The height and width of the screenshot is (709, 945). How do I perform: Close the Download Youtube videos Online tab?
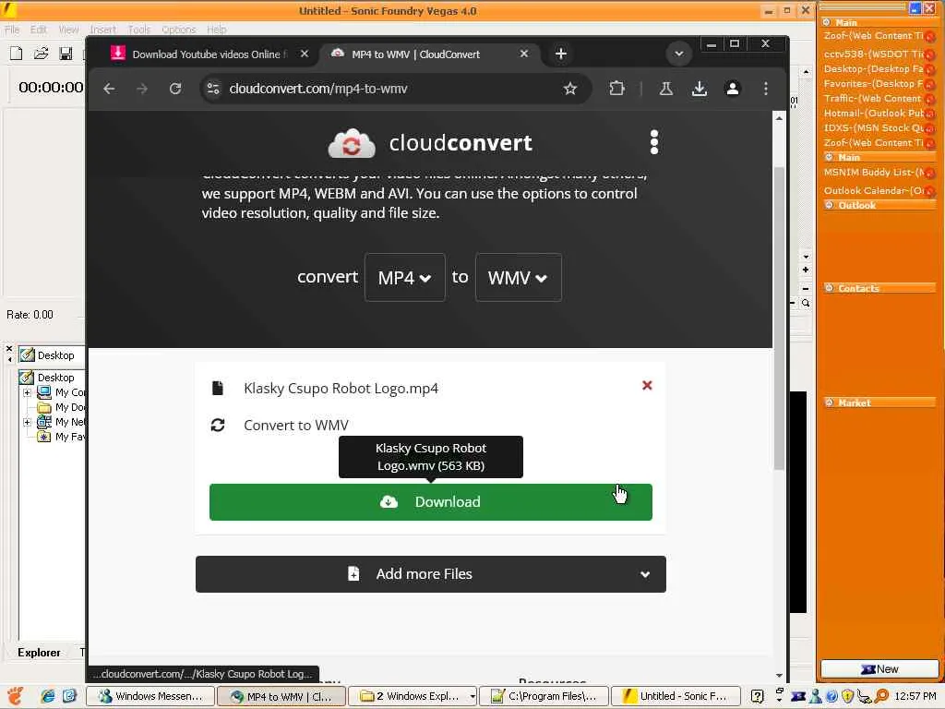tap(305, 54)
